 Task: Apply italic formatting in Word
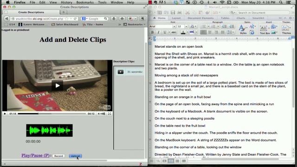[158, 32]
